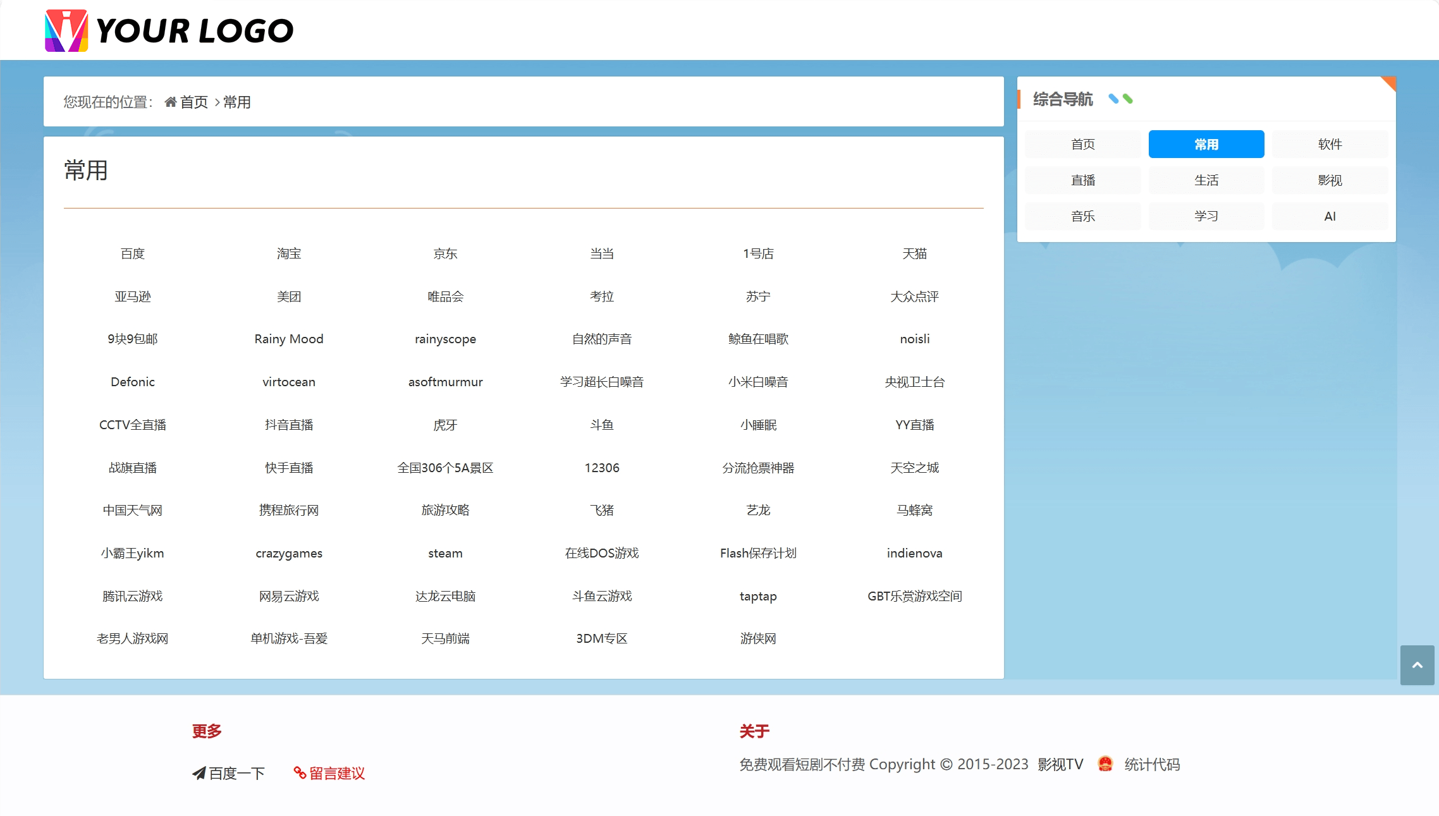Click the asoftmurmur link
Screen dimensions: 1439x816
(x=445, y=382)
